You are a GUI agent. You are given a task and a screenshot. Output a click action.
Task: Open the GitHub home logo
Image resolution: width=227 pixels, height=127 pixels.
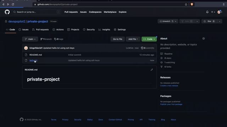[7, 12]
